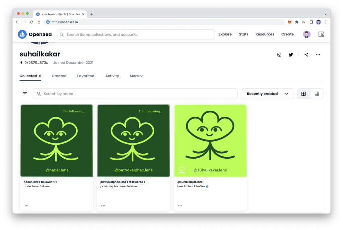Open the Explore menu link

[x=225, y=34]
